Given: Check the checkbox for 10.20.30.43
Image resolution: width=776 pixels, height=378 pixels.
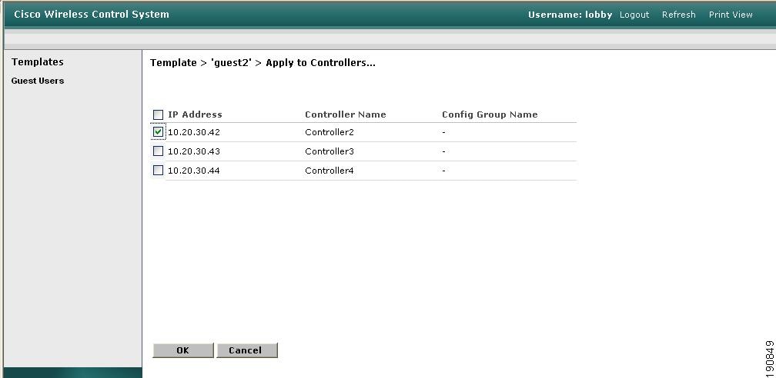Looking at the screenshot, I should [x=158, y=151].
